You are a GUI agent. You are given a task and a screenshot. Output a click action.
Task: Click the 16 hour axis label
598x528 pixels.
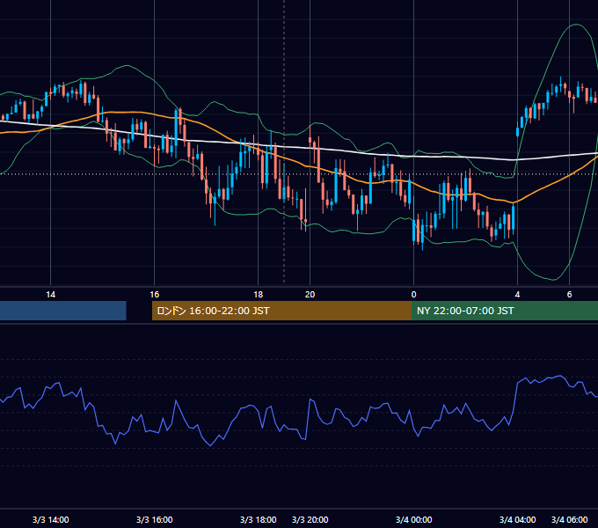coord(154,295)
